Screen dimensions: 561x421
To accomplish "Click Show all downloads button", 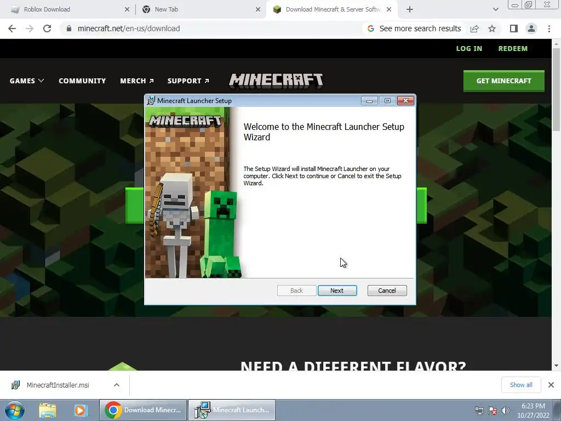I will (x=521, y=385).
